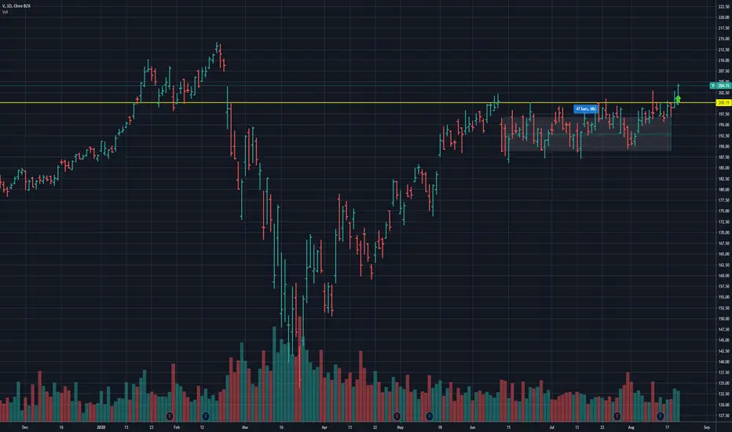
Task: Click the Mar label on time axis
Action: pyautogui.click(x=245, y=427)
